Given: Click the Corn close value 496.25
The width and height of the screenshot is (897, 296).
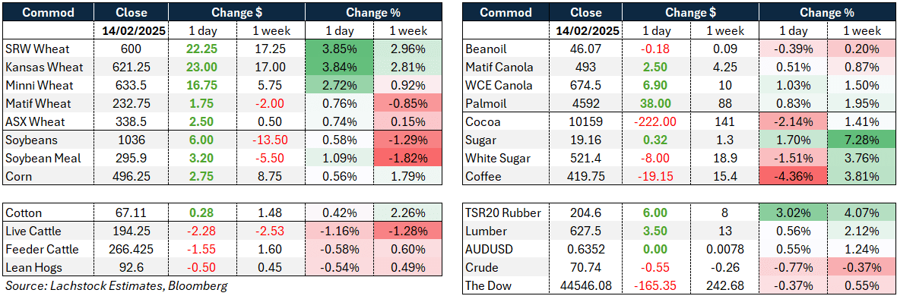Looking at the screenshot, I should click(x=131, y=177).
